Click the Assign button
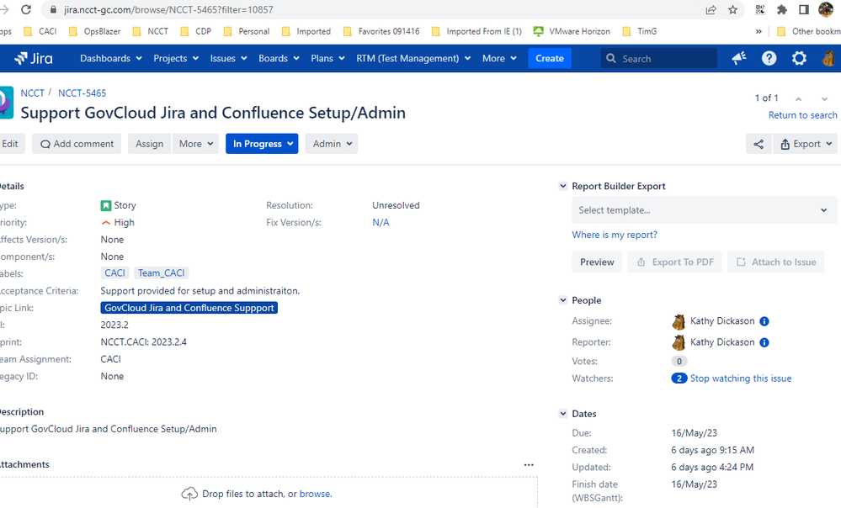The height and width of the screenshot is (508, 841). click(x=149, y=144)
